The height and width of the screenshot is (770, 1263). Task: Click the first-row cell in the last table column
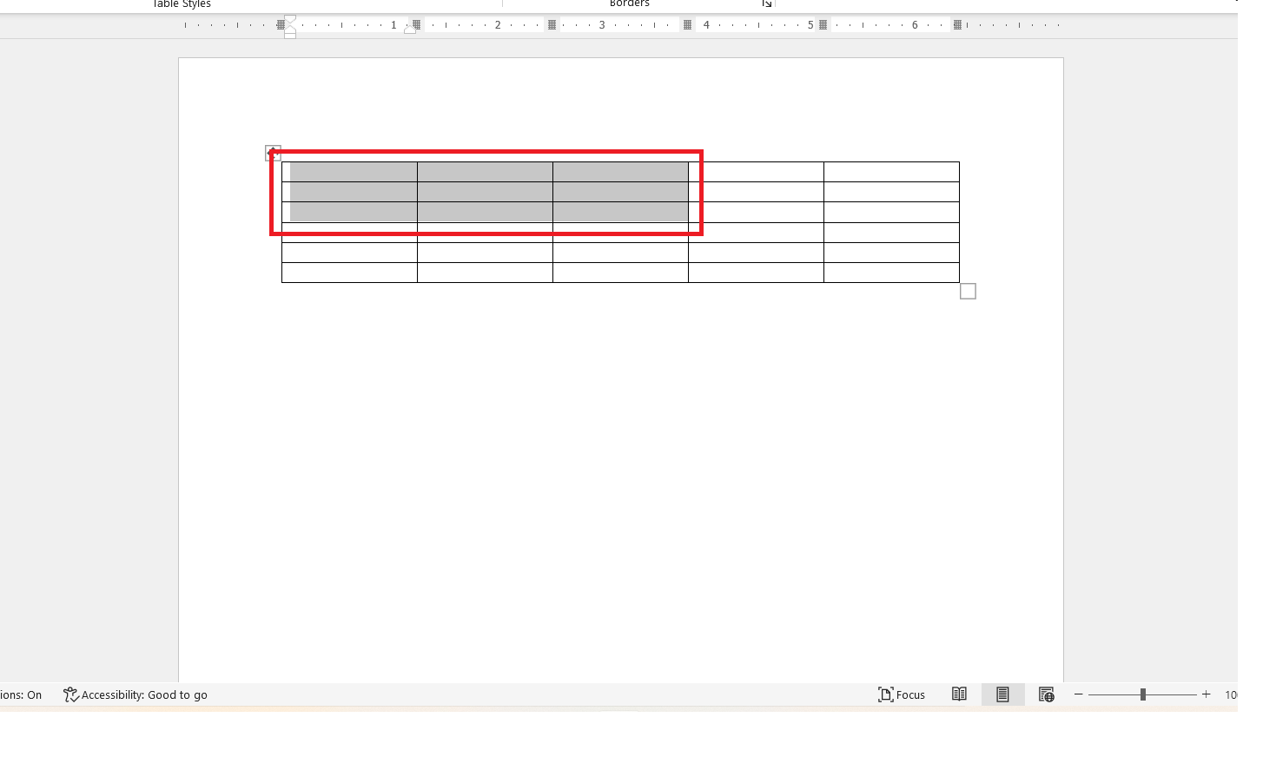(891, 172)
